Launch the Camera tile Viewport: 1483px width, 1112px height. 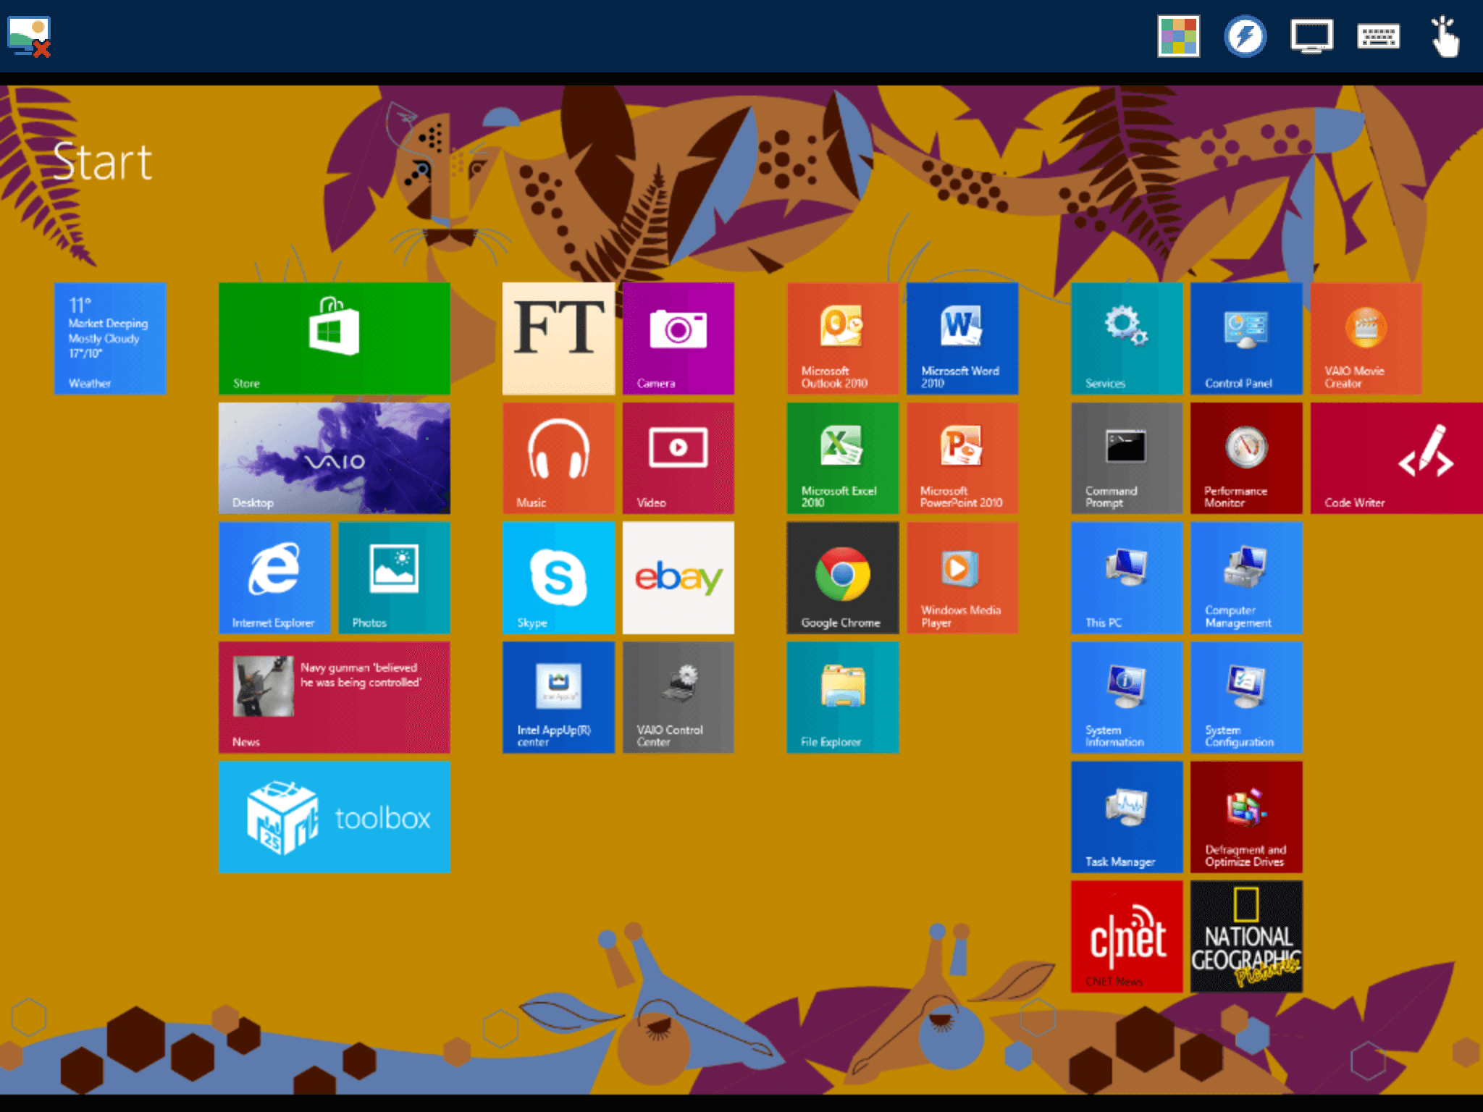(679, 338)
